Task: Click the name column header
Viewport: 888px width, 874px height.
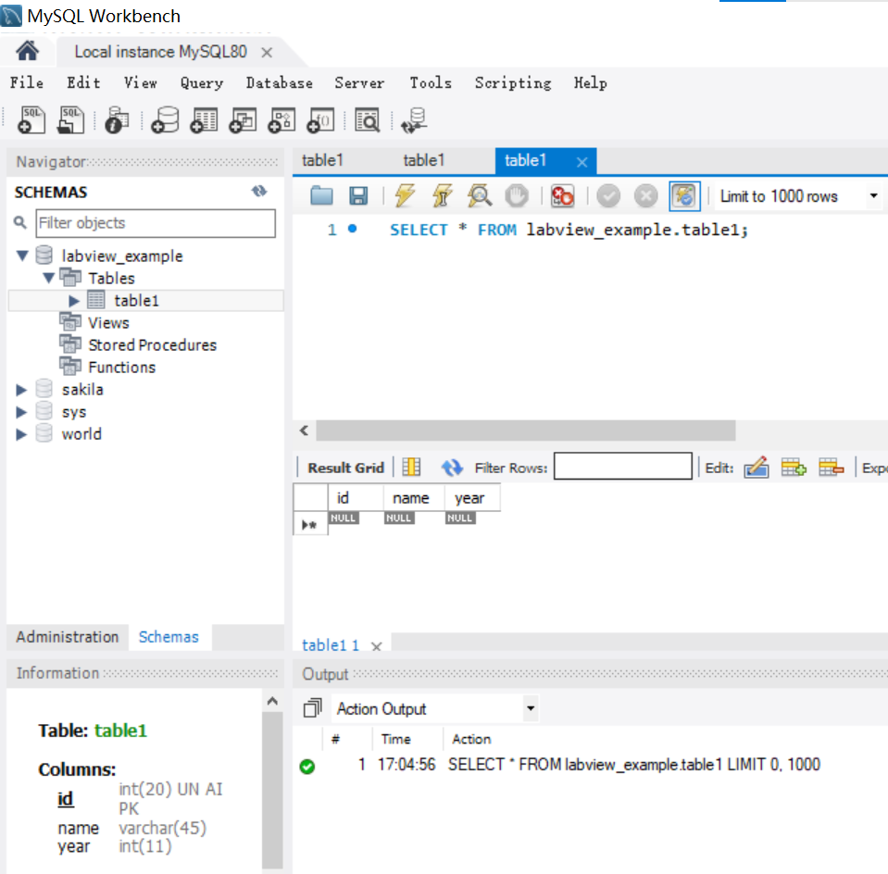Action: (x=413, y=498)
